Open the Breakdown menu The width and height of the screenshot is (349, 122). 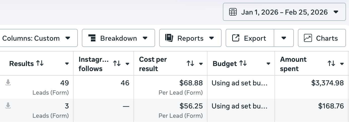118,38
